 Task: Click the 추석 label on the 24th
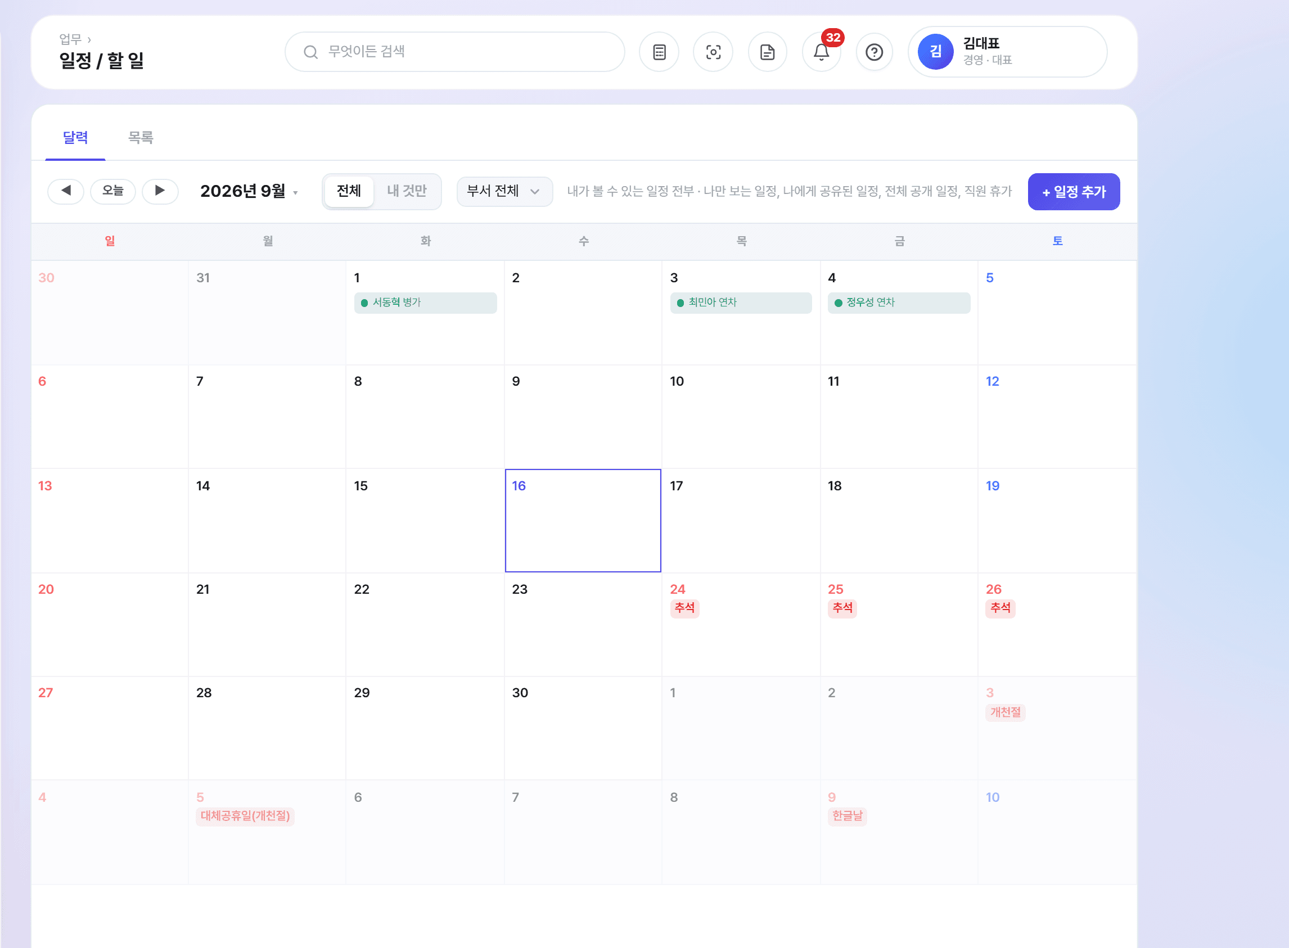pos(684,608)
